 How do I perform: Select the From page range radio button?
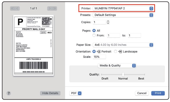pos(94,35)
